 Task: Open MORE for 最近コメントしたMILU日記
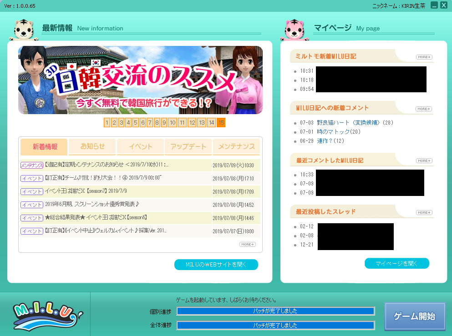click(x=424, y=161)
